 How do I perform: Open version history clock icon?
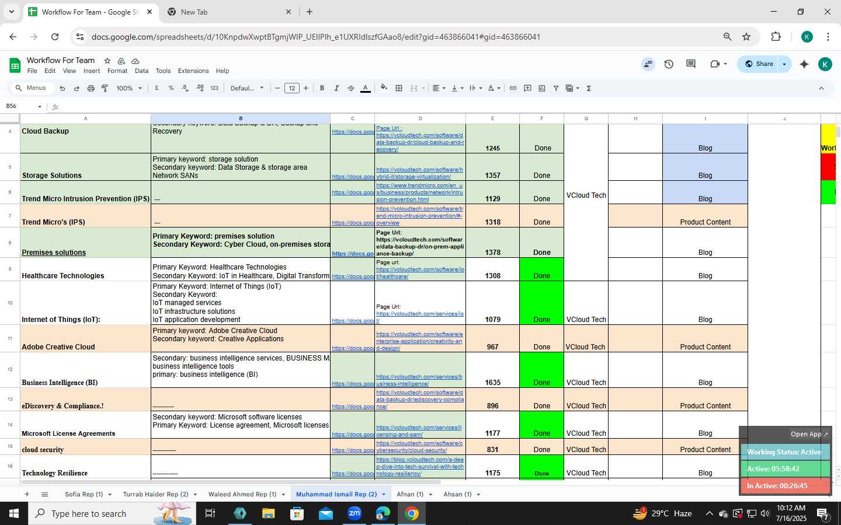point(669,64)
